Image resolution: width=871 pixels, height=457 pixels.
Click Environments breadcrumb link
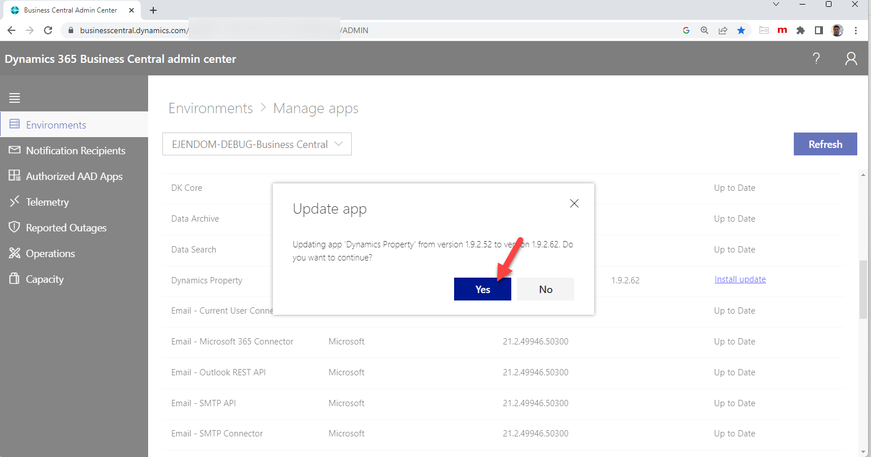[x=210, y=108]
